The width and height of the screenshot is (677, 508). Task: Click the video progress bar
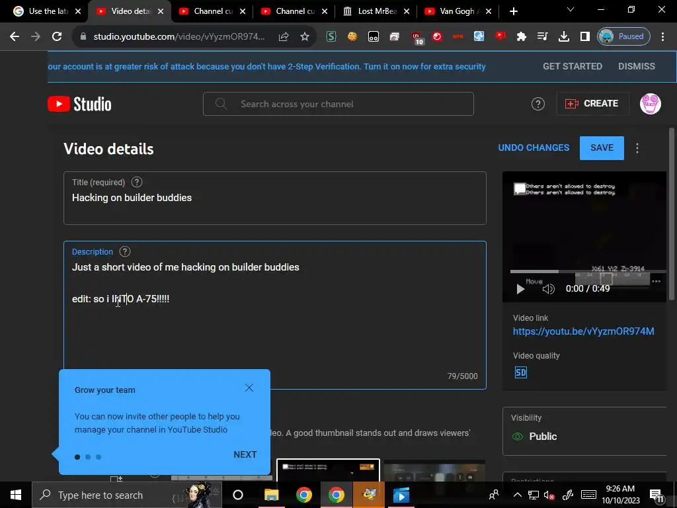coord(588,271)
